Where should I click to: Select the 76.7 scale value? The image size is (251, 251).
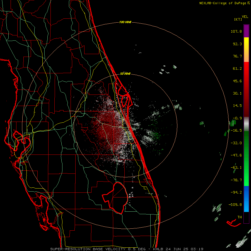(237, 56)
